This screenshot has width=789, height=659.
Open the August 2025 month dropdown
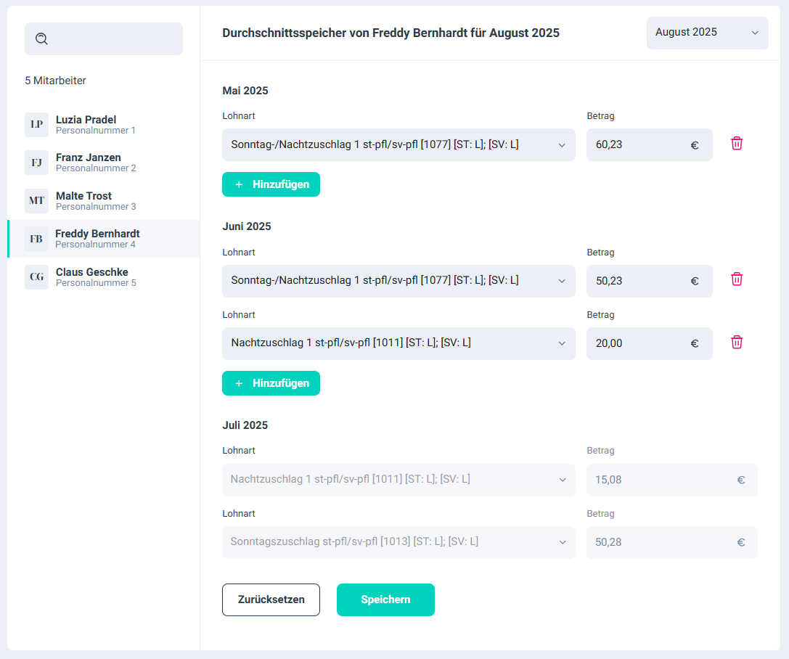pyautogui.click(x=707, y=33)
